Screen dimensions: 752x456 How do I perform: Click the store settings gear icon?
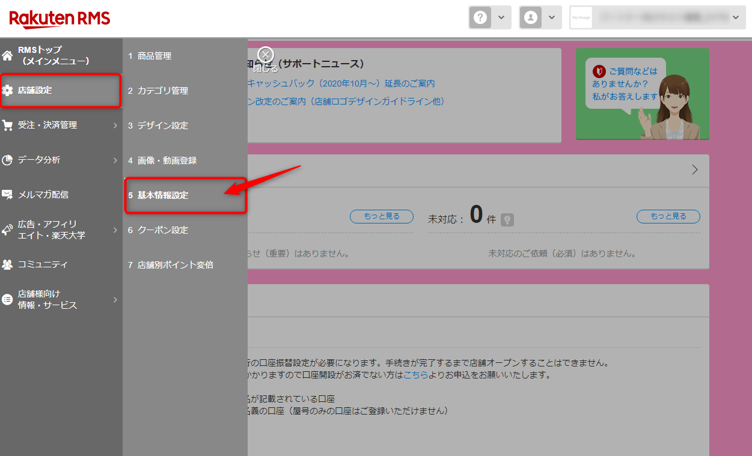7,91
